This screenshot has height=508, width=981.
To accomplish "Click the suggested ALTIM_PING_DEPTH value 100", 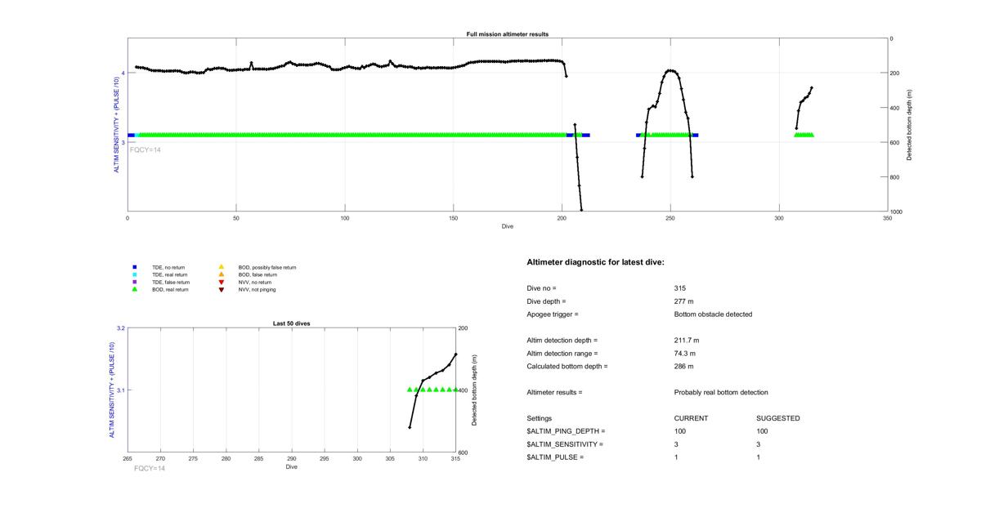I will (x=762, y=431).
